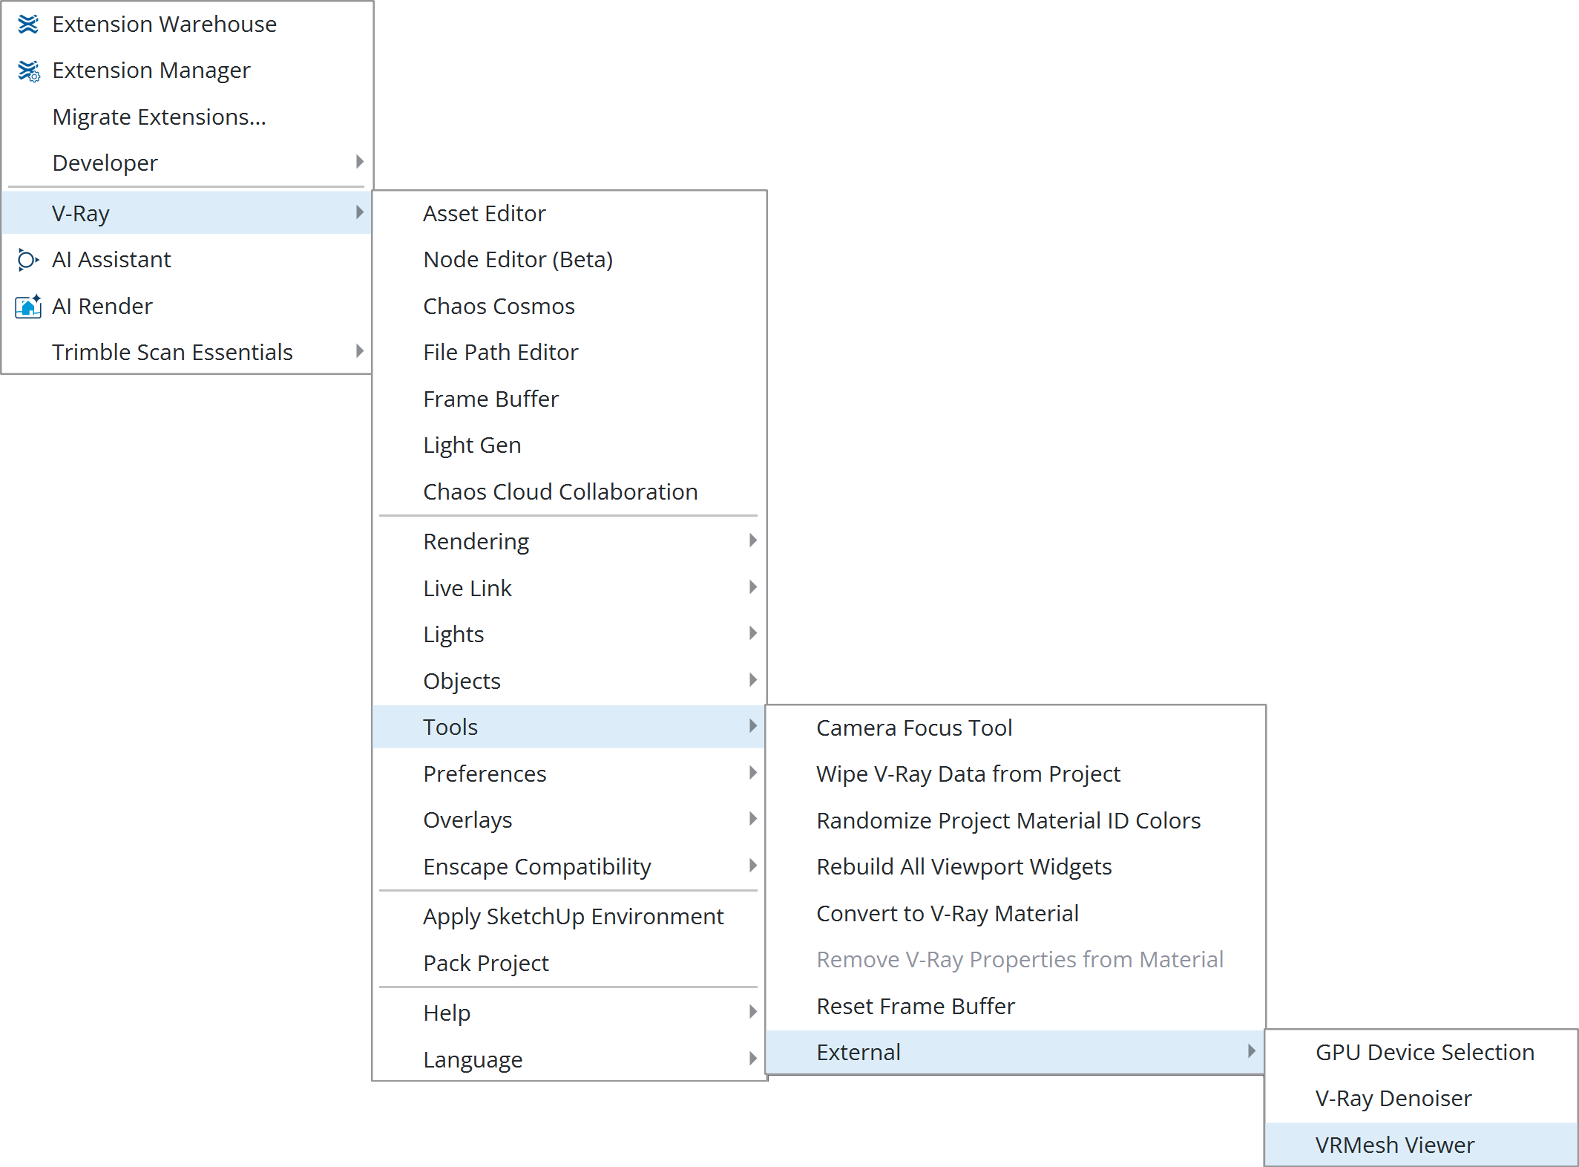Choose Convert to V-Ray Material
This screenshot has height=1167, width=1579.
(1015, 914)
